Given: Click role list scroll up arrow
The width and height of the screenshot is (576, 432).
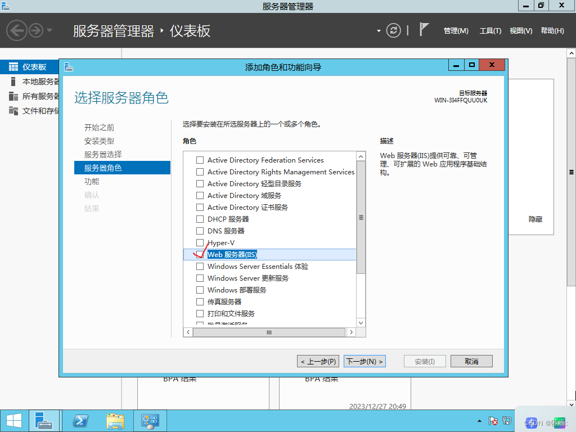Looking at the screenshot, I should tap(361, 156).
